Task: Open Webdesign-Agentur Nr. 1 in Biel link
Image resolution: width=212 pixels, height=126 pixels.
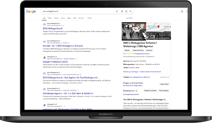Action: pos(68,94)
